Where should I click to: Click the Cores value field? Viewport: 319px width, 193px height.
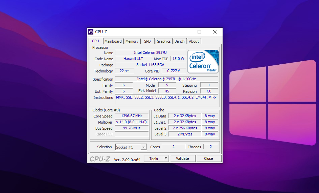coord(174,147)
